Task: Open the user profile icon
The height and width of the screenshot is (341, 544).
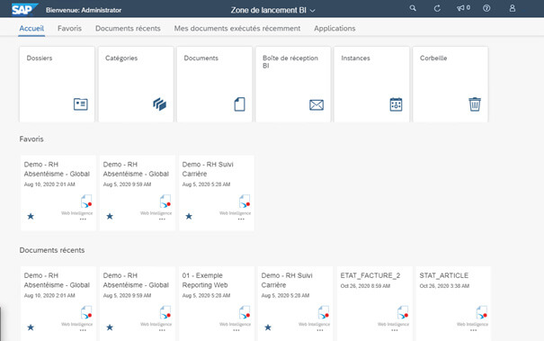Action: click(513, 8)
